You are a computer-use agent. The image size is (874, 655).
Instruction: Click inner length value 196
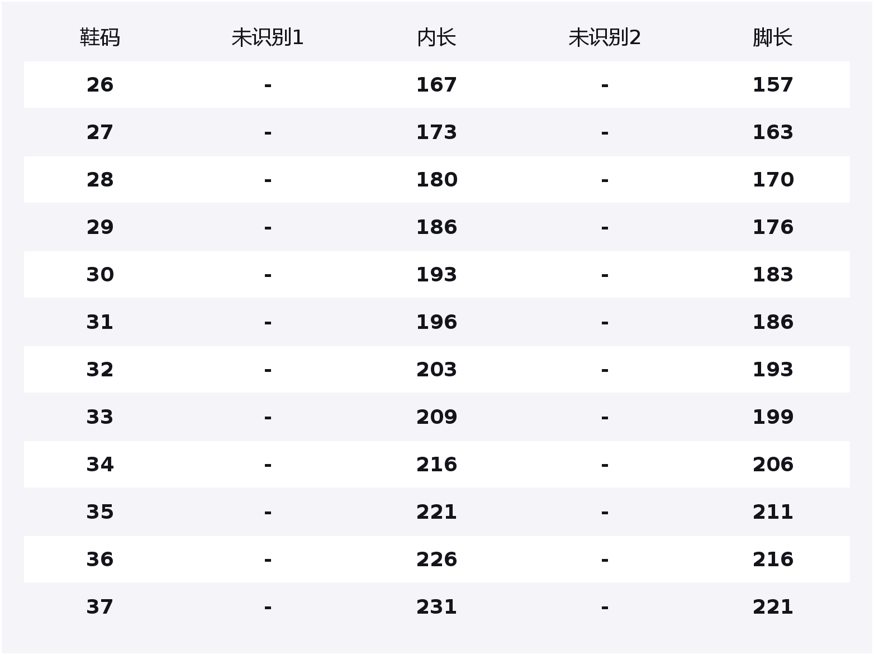[436, 322]
